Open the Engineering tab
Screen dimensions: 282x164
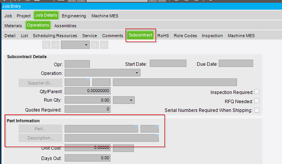(74, 16)
